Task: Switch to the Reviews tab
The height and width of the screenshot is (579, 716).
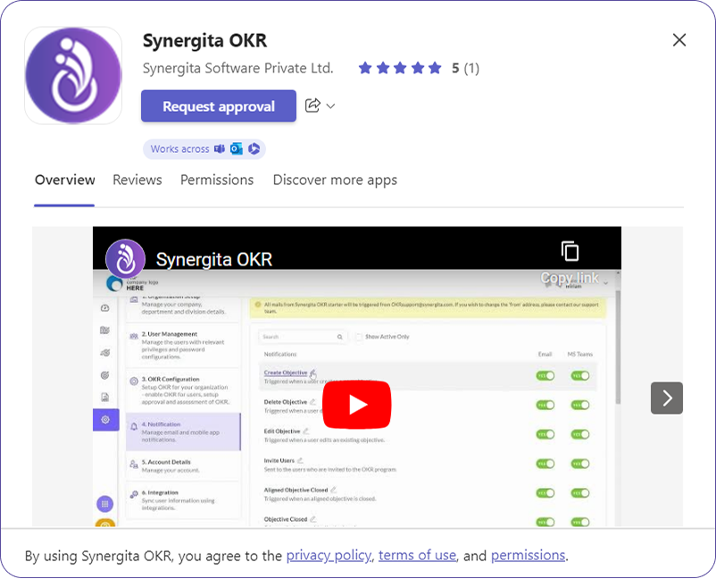Action: pyautogui.click(x=137, y=180)
